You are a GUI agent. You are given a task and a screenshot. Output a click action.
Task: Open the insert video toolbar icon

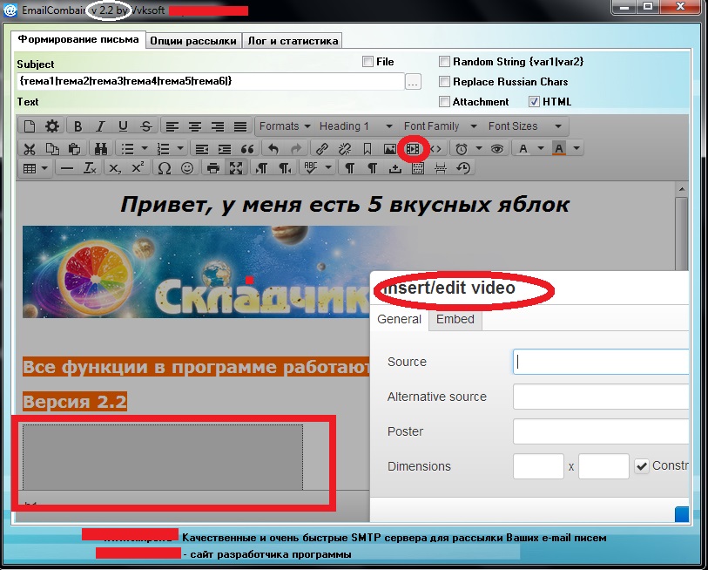click(413, 148)
